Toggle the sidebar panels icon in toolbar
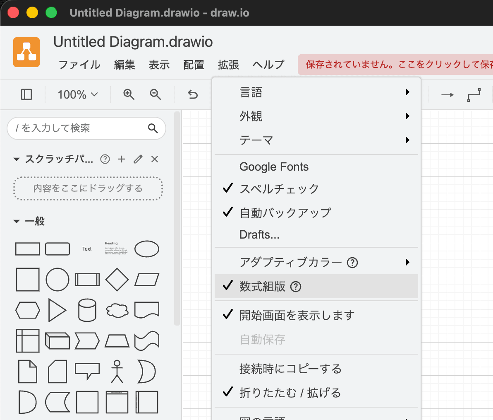Image resolution: width=493 pixels, height=420 pixels. tap(26, 94)
